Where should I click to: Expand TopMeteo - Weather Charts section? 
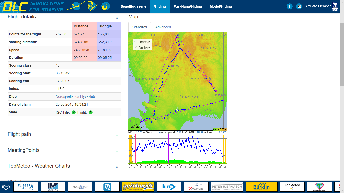(x=117, y=167)
